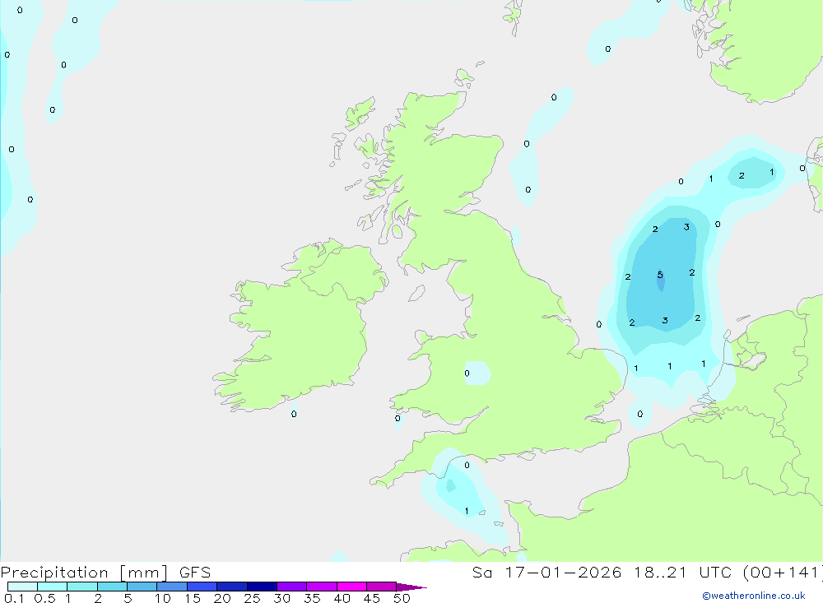The image size is (823, 603).
Task: Click the "0" value over Wales
Action: 467,373
